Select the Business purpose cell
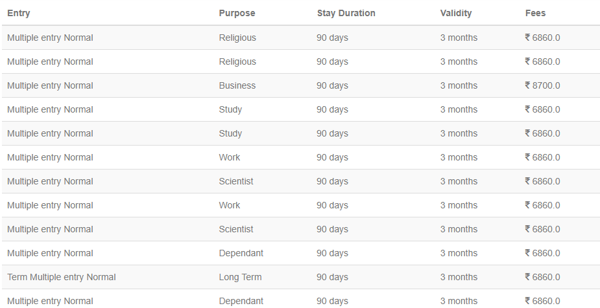 pos(237,85)
